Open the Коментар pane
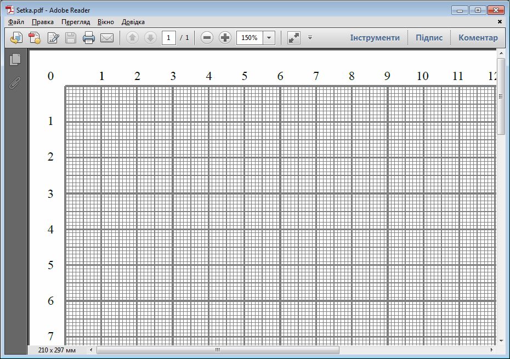This screenshot has height=359, width=510. click(478, 38)
